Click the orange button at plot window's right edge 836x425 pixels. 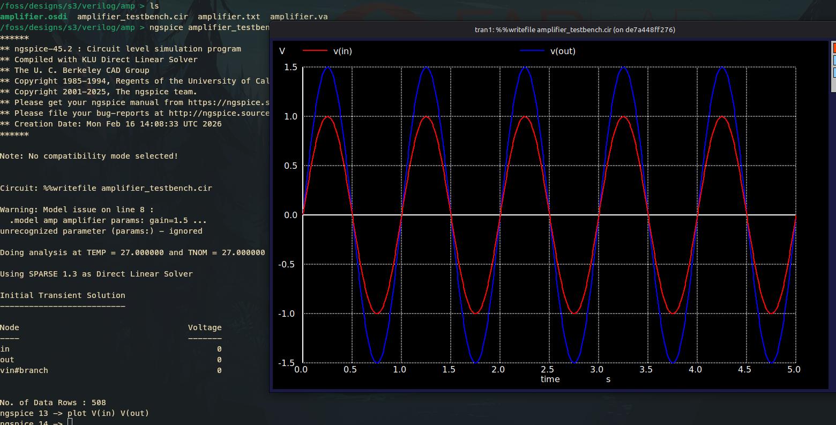point(833,49)
